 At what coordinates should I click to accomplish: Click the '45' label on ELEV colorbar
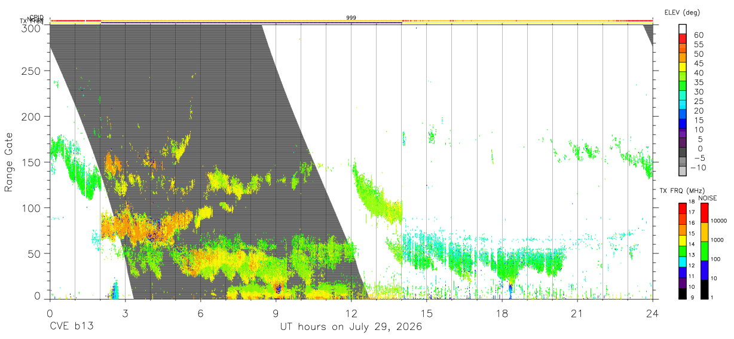coord(698,63)
